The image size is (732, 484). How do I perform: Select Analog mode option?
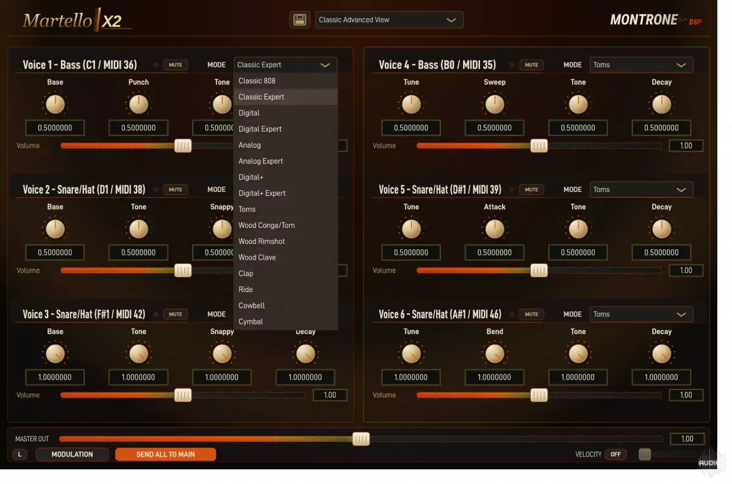click(x=285, y=145)
